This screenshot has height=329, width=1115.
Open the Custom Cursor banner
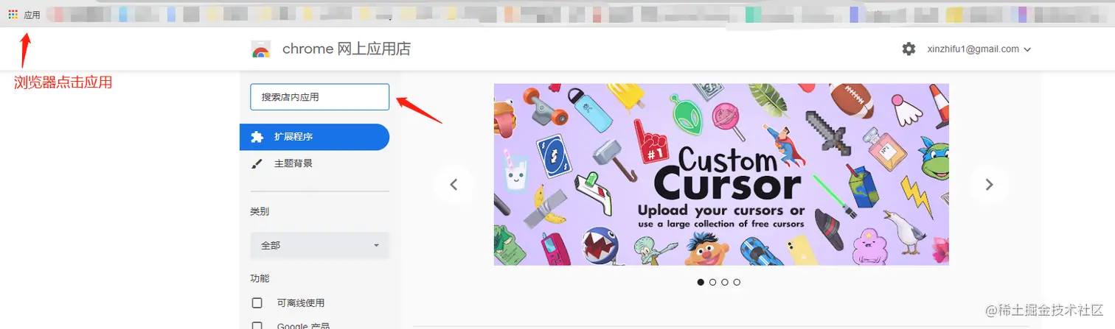click(x=721, y=174)
